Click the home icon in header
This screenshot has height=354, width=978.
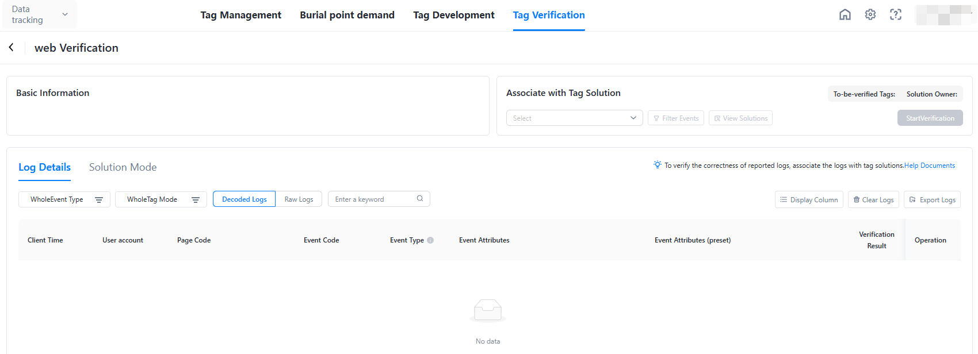pyautogui.click(x=845, y=15)
